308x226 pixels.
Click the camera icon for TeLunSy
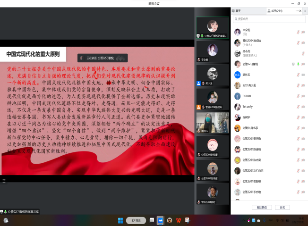tap(303, 106)
